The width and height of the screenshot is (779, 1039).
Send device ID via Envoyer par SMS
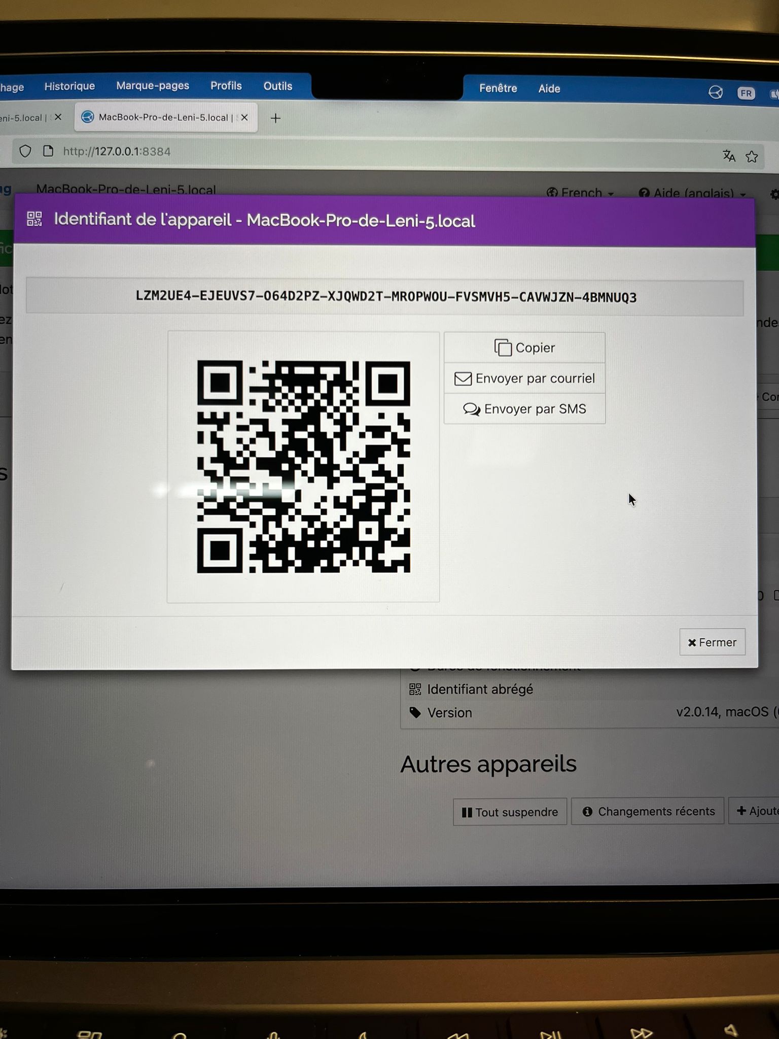(524, 409)
